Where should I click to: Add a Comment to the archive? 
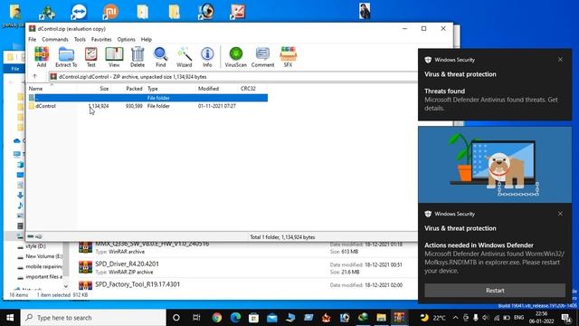[x=262, y=57]
